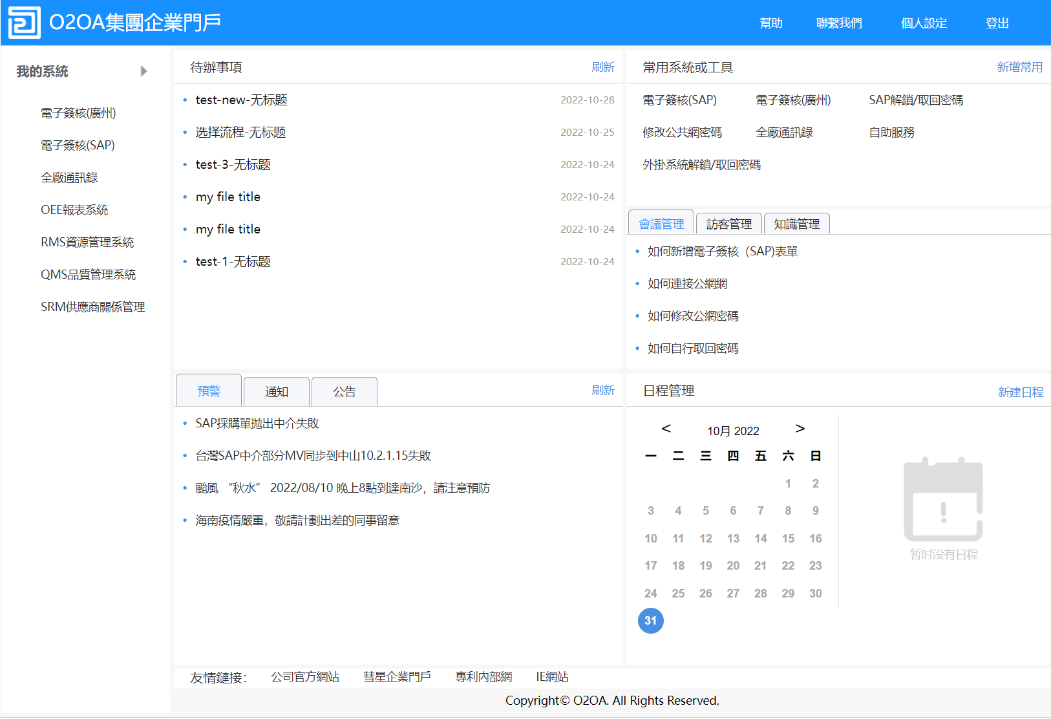Expand the 我的系統 arrow
Viewport: 1051px width, 719px height.
(143, 71)
